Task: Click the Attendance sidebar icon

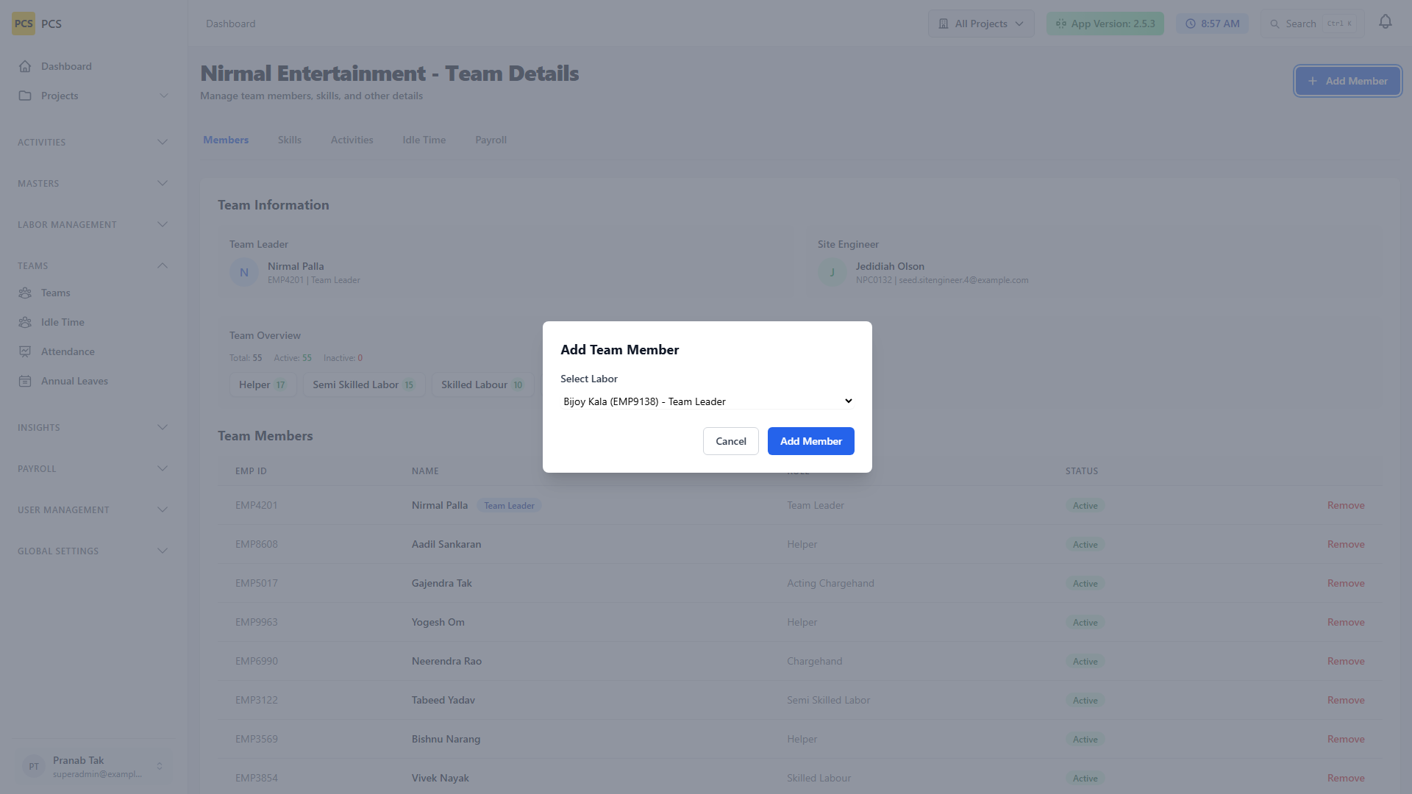Action: (x=25, y=351)
